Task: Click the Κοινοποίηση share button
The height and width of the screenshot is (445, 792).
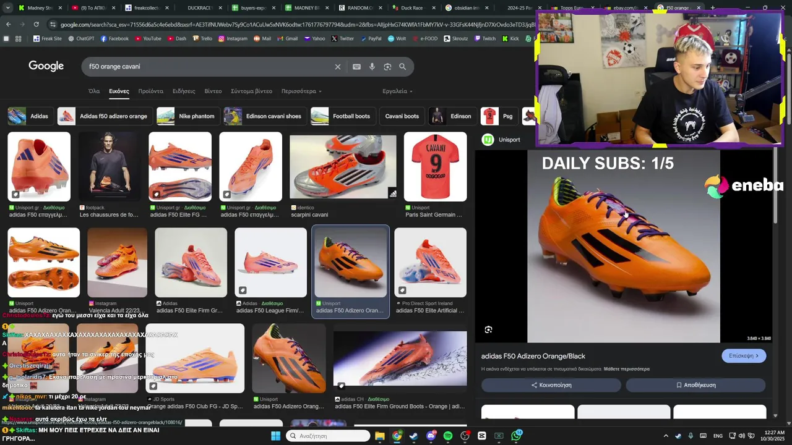Action: [551, 385]
